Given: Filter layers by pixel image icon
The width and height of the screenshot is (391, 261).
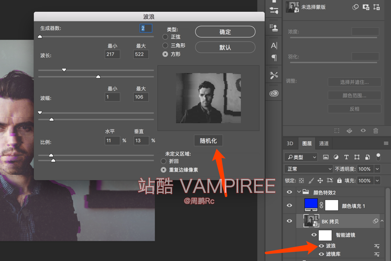Looking at the screenshot, I should [x=325, y=157].
